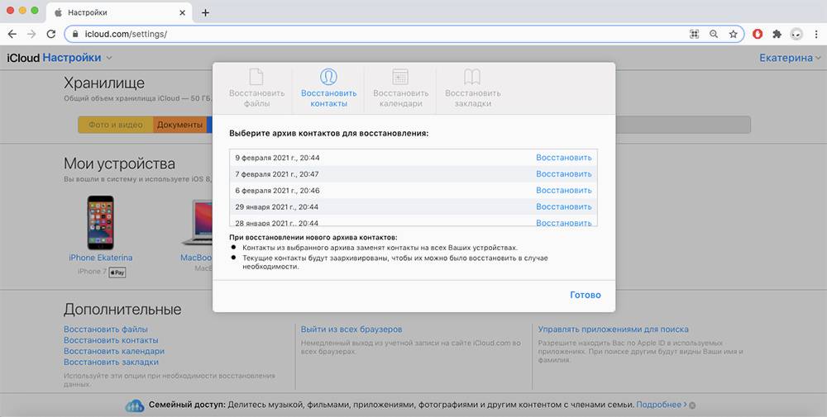Expand the iCloud Настройки dropdown
The height and width of the screenshot is (417, 827).
click(x=109, y=58)
